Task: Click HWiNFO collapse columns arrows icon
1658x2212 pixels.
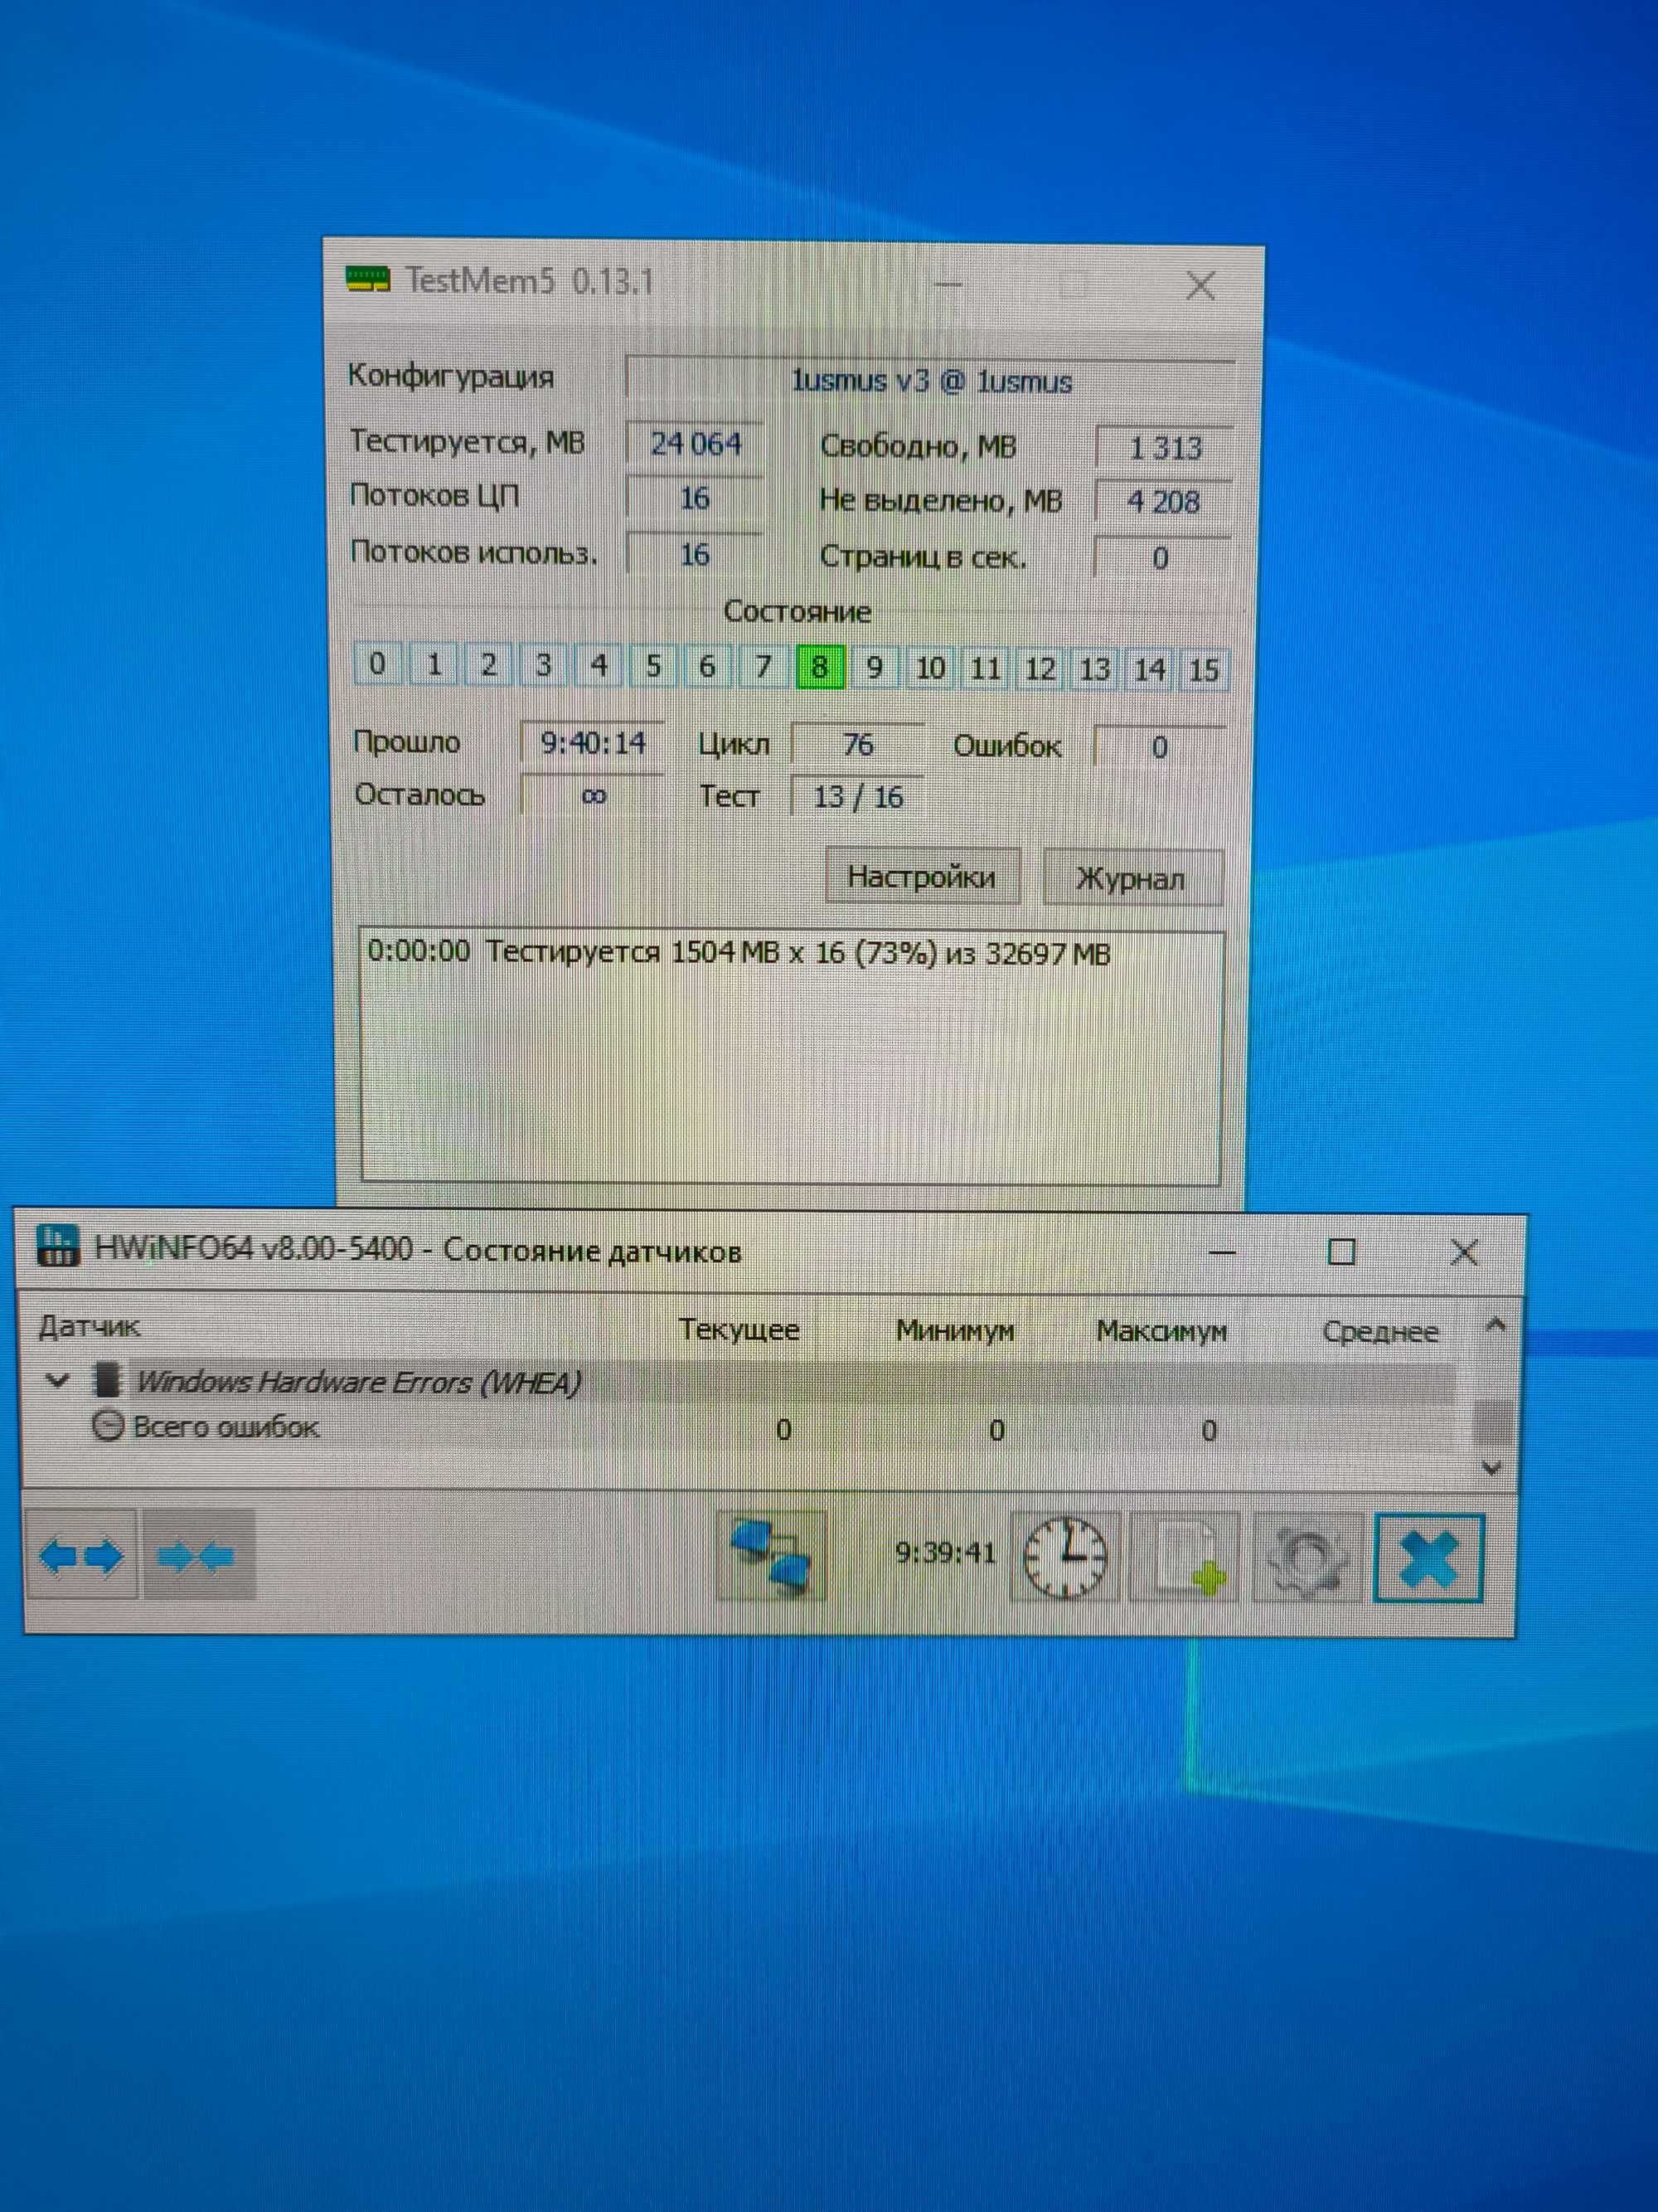Action: tap(198, 1556)
